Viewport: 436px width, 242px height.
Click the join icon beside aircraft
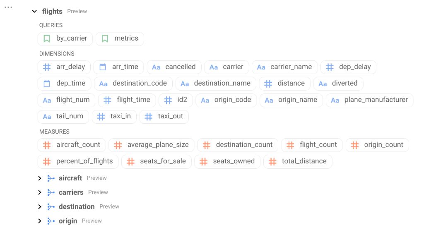[x=51, y=178]
